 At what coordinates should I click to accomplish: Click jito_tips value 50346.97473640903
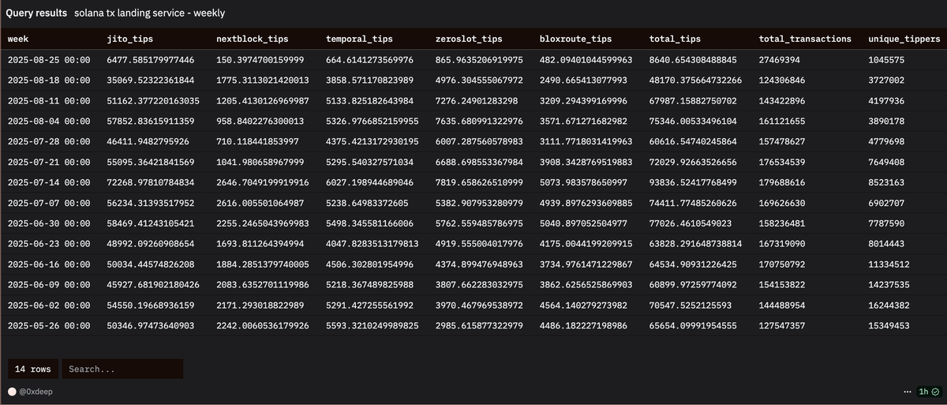coord(150,326)
